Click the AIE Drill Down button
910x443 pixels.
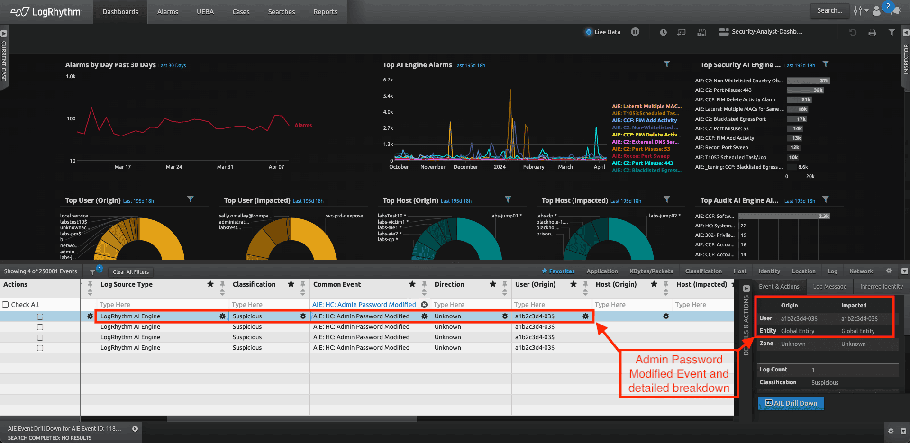click(x=791, y=403)
